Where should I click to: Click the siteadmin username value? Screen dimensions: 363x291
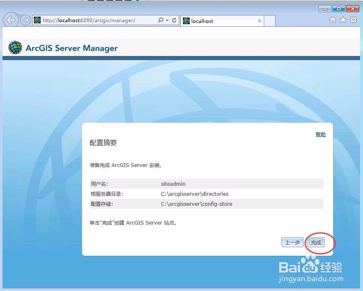click(173, 184)
